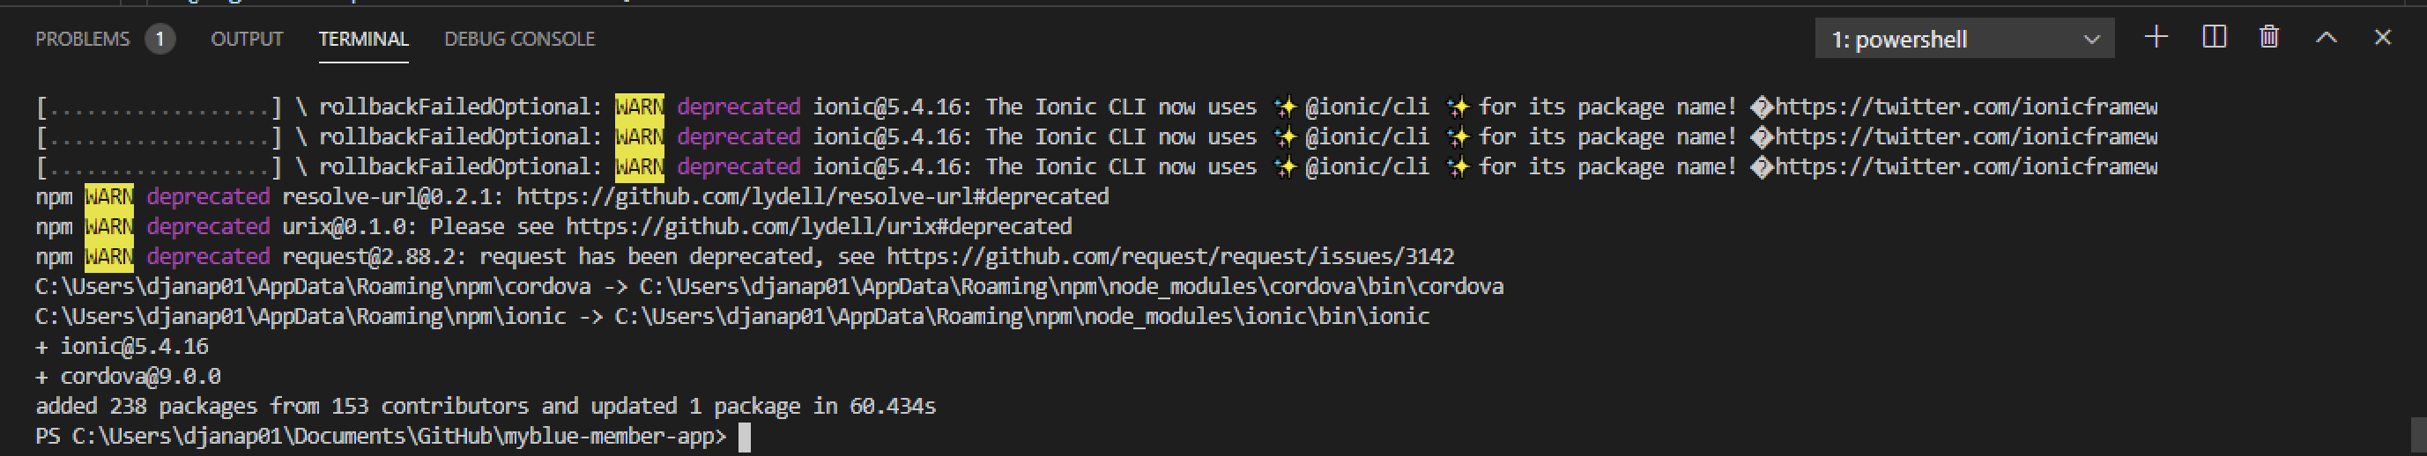Viewport: 2427px width, 456px height.
Task: Click the problems count badge showing 1
Action: pos(160,39)
